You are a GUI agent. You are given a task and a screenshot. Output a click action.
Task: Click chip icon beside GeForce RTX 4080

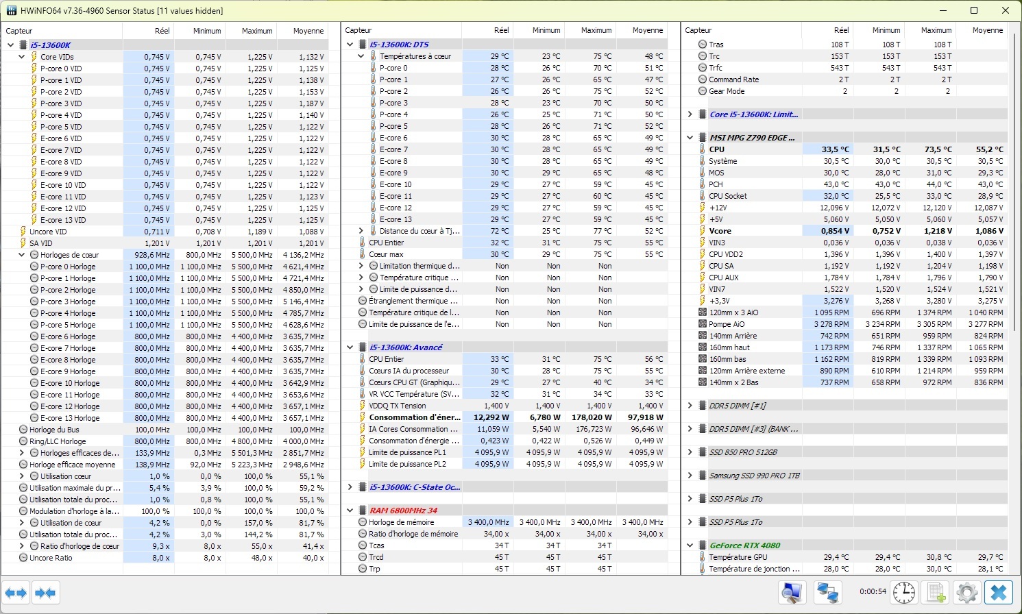[x=703, y=545]
